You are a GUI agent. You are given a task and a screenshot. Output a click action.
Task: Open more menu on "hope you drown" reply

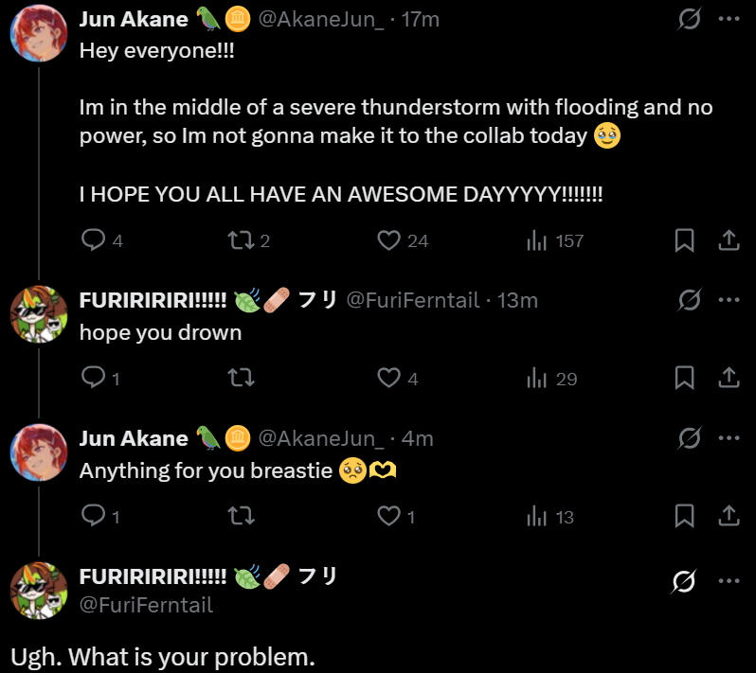[729, 300]
